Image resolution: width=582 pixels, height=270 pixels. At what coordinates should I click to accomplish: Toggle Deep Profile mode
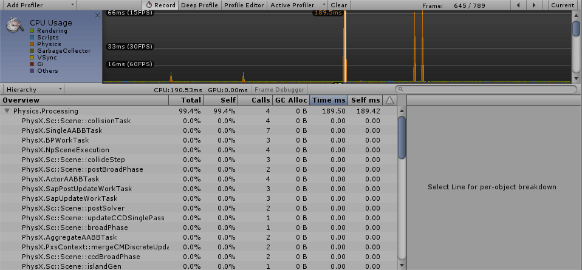(199, 5)
